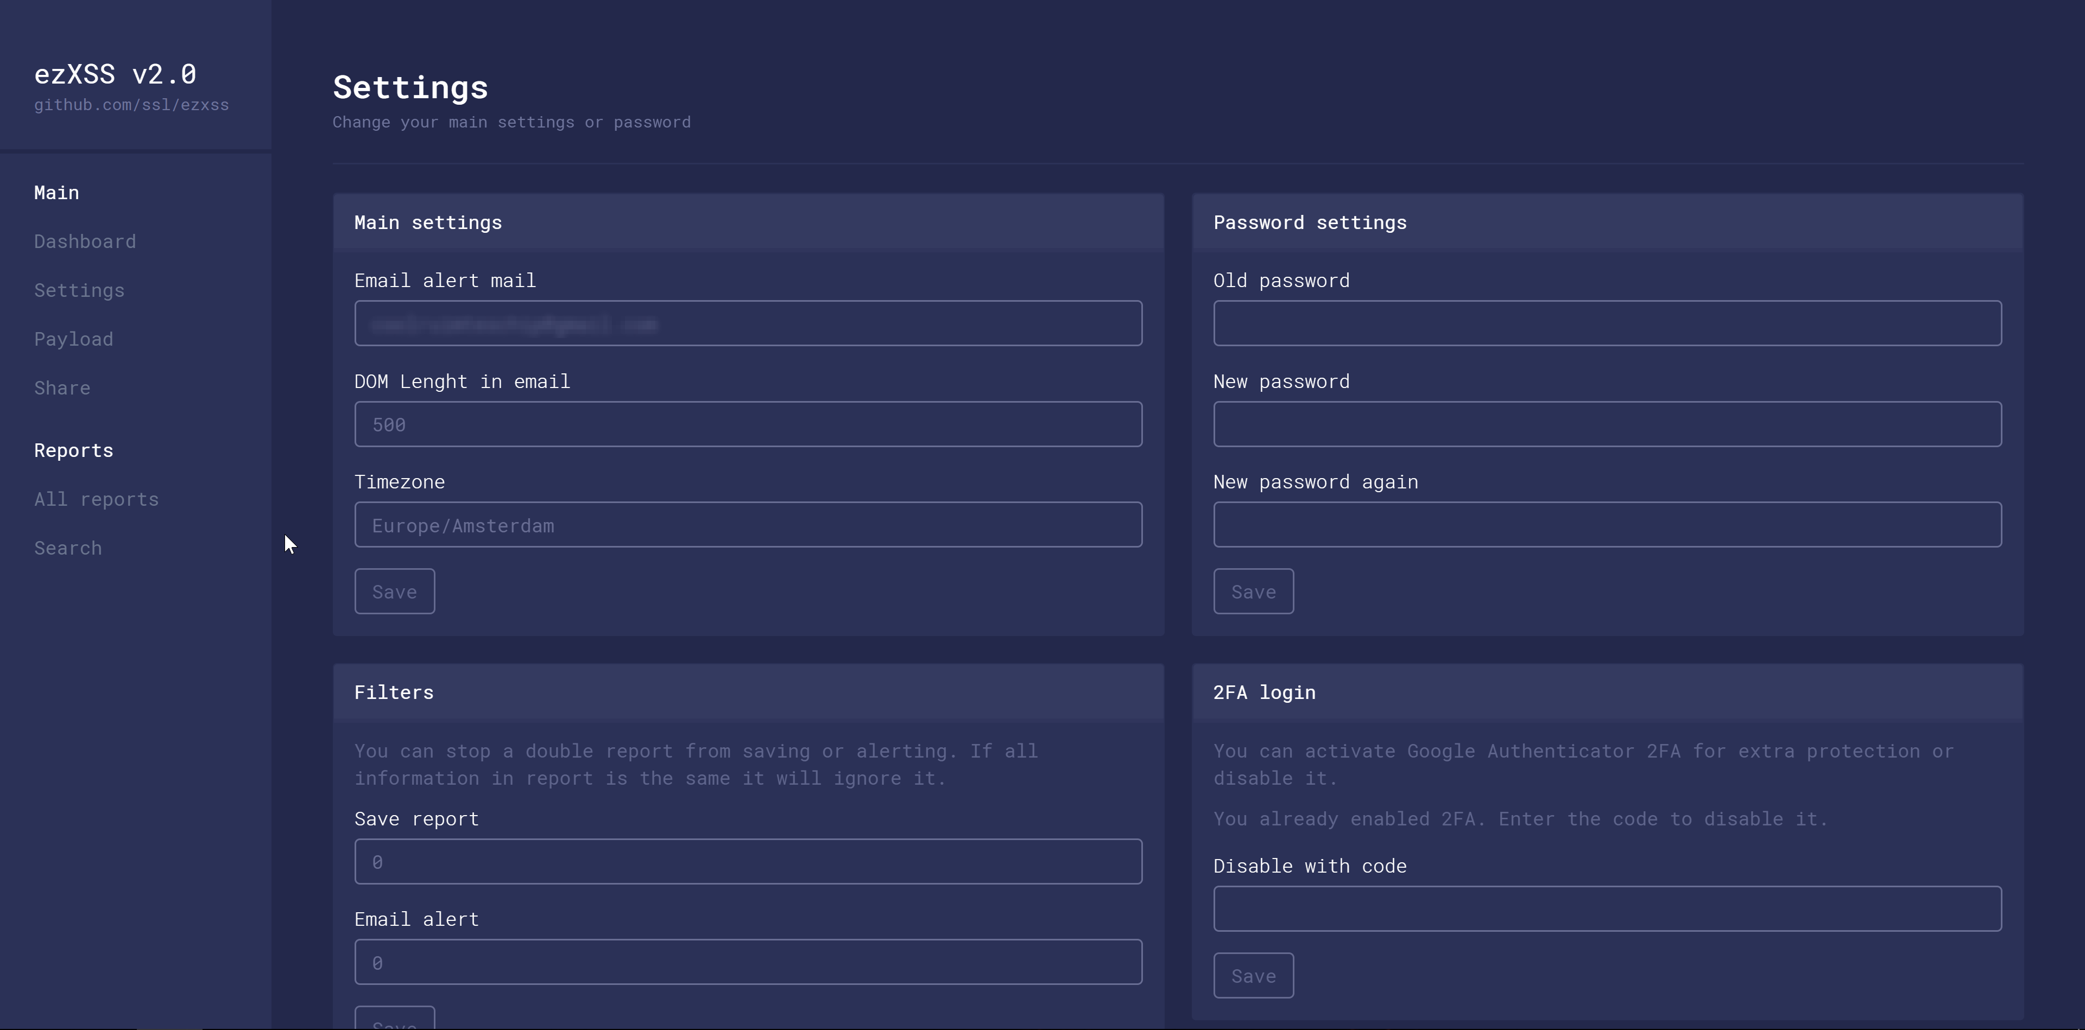
Task: Click the Search navigation icon
Action: coord(68,546)
